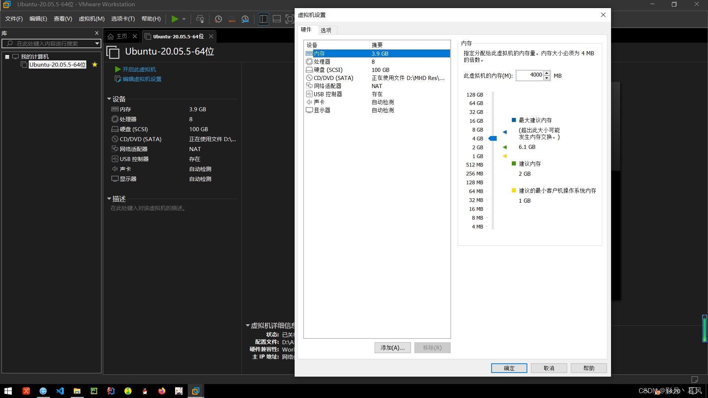This screenshot has width=708, height=398.
Task: Open the 虚拟机(M) menu
Action: pos(91,19)
